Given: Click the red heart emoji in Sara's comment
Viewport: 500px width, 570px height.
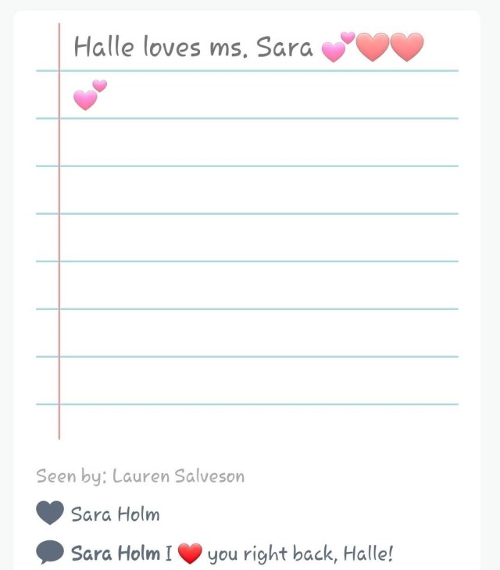Looking at the screenshot, I should click(x=190, y=554).
